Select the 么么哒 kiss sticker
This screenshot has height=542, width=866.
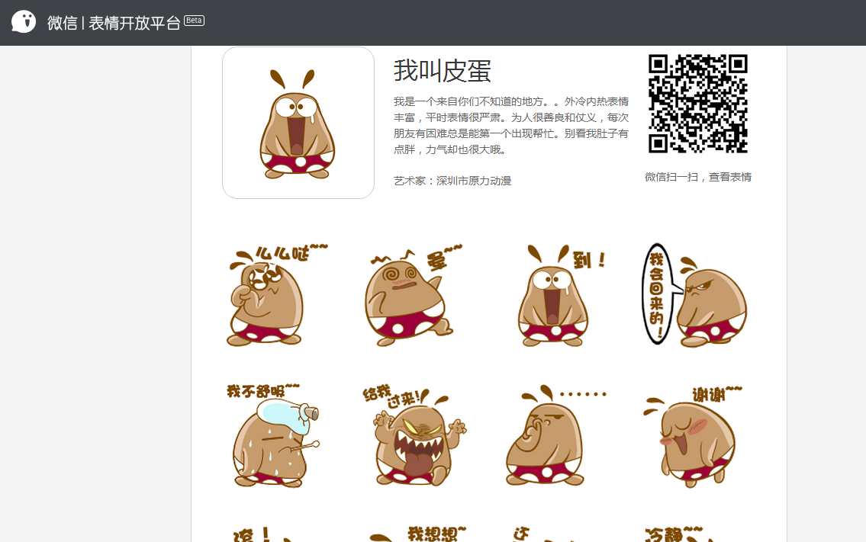click(275, 295)
